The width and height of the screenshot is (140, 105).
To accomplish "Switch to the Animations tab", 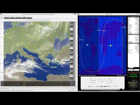I will 29,18.
